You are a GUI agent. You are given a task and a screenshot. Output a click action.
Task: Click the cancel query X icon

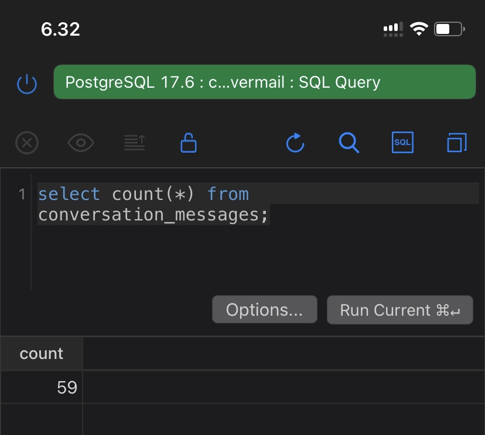point(27,143)
